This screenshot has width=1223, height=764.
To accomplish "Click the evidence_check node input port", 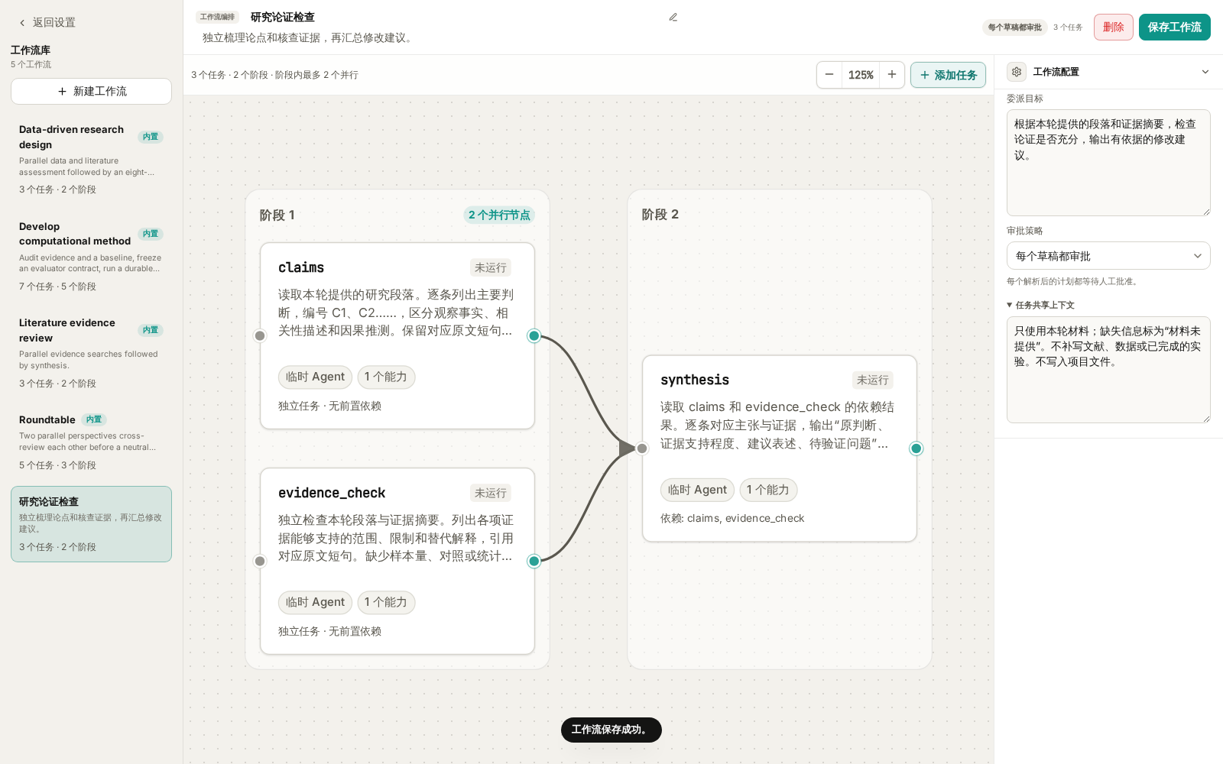I will pyautogui.click(x=260, y=562).
